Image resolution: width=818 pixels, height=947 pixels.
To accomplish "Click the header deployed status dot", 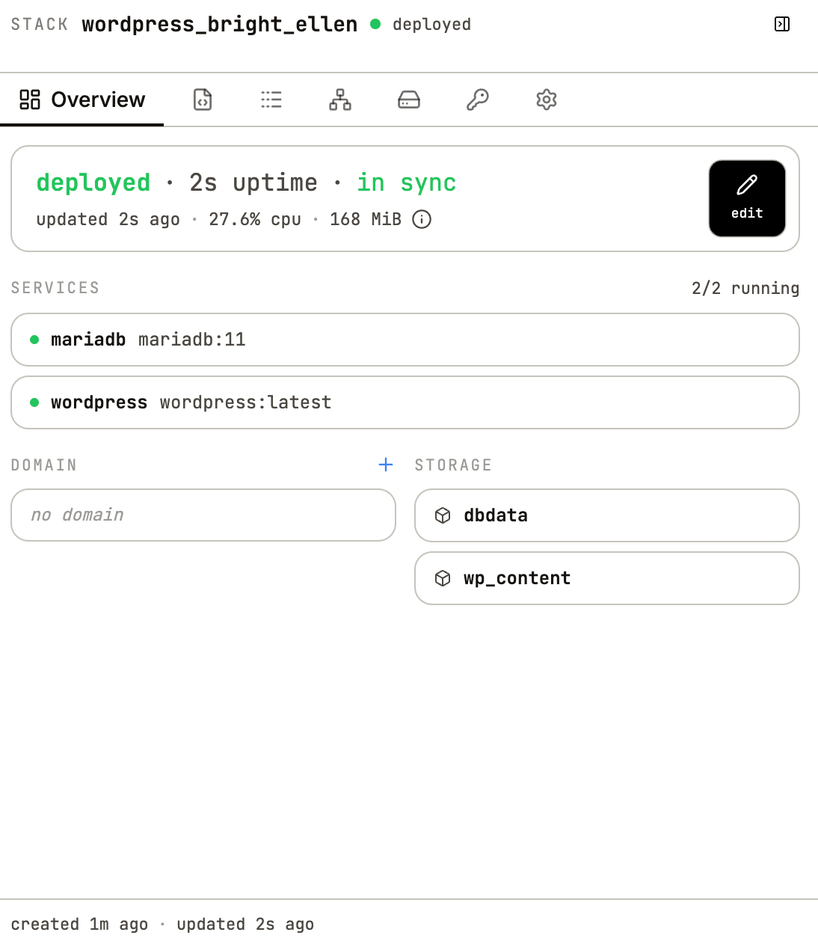I will click(x=375, y=24).
